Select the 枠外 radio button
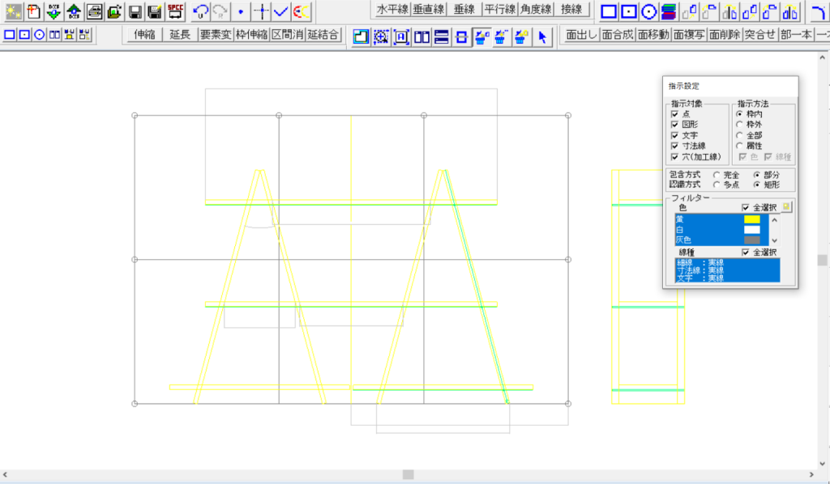The width and height of the screenshot is (830, 484). [x=738, y=125]
